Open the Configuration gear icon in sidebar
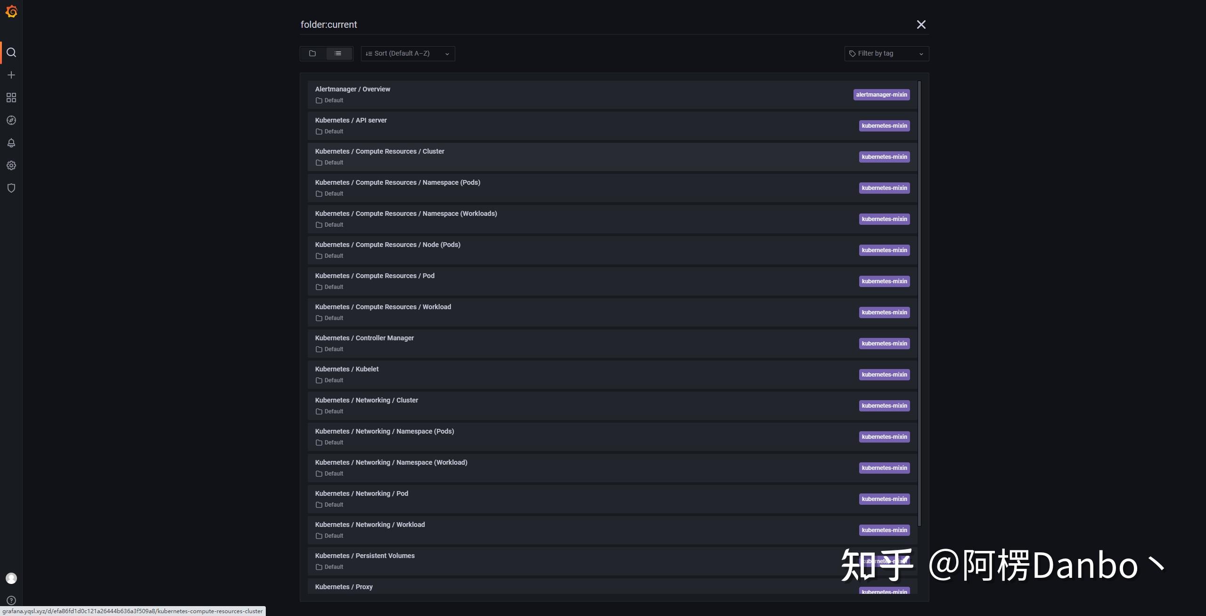This screenshot has width=1206, height=616. tap(11, 165)
